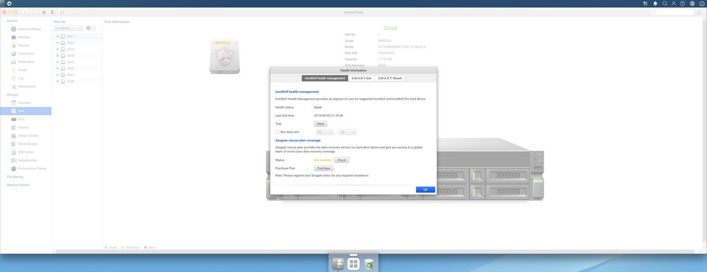
Task: Open the language globe icon in top bar
Action: point(692,4)
